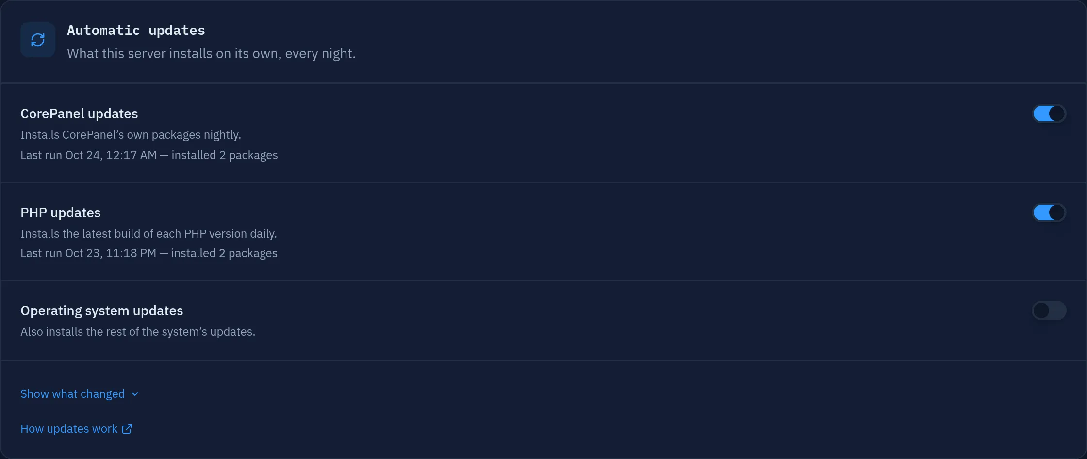Expand Show what changed
Image resolution: width=1087 pixels, height=459 pixels.
(80, 394)
